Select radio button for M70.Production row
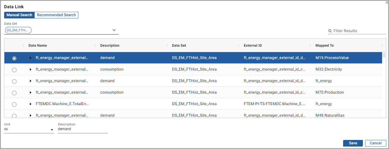 tap(14, 93)
